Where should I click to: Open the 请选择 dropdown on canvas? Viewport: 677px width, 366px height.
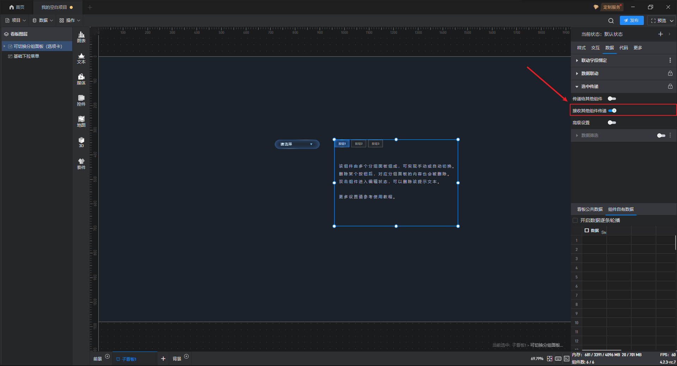[297, 144]
